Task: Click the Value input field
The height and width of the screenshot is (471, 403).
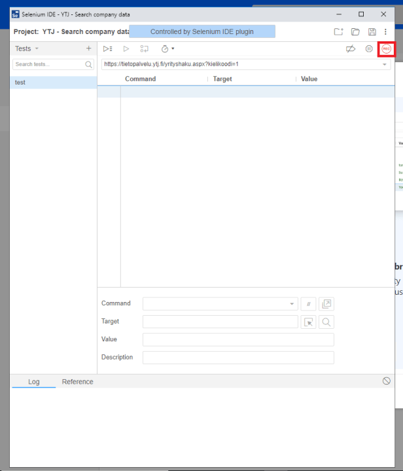Action: click(x=238, y=340)
